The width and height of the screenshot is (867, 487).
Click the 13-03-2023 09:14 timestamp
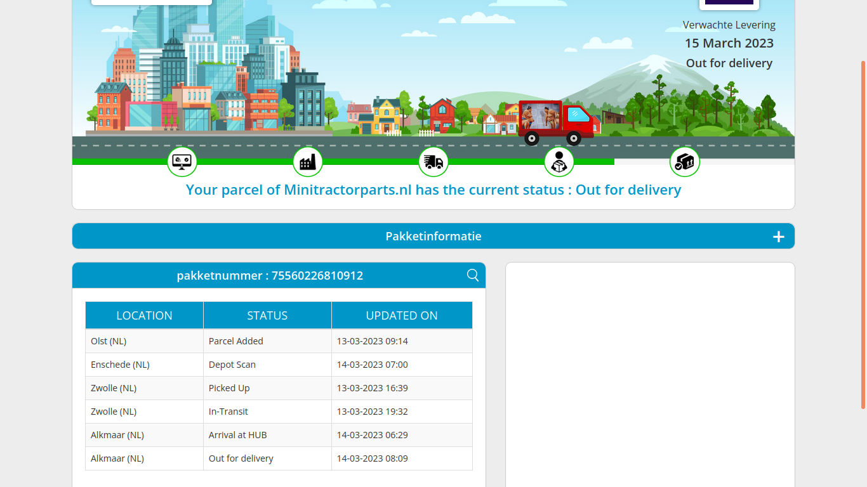click(372, 341)
